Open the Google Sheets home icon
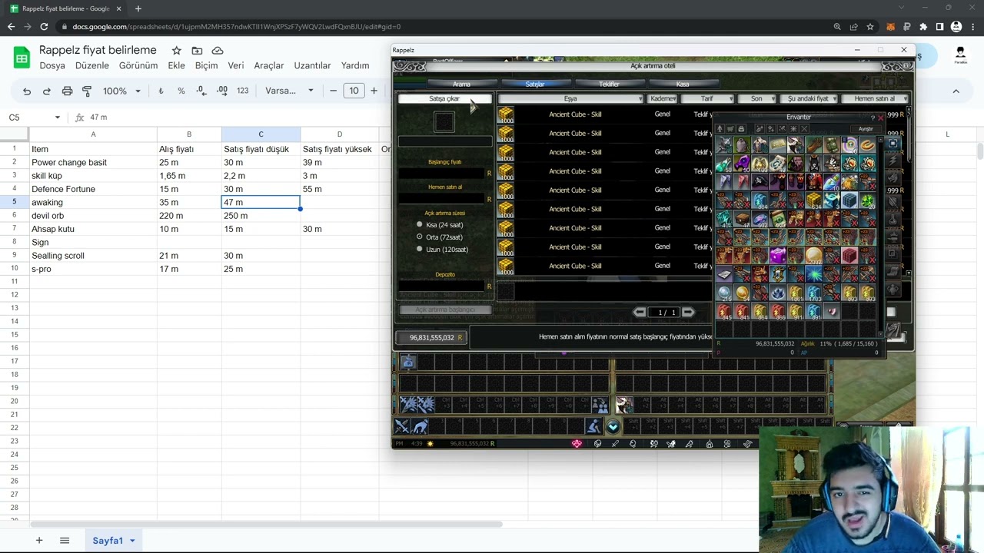The image size is (984, 553). (22, 58)
